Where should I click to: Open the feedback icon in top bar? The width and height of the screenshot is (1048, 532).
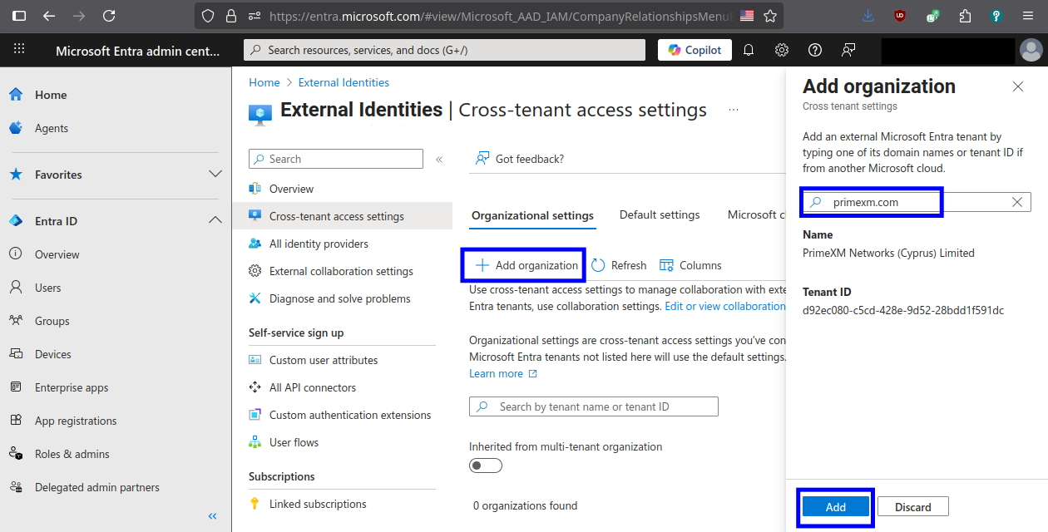point(848,50)
